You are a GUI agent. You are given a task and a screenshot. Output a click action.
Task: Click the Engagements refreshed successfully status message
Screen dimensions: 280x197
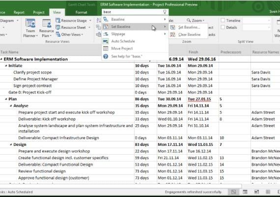click(x=193, y=192)
